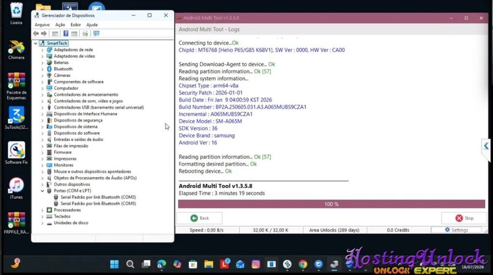The width and height of the screenshot is (493, 275).
Task: Launch iTunes from the desktop
Action: [17, 188]
